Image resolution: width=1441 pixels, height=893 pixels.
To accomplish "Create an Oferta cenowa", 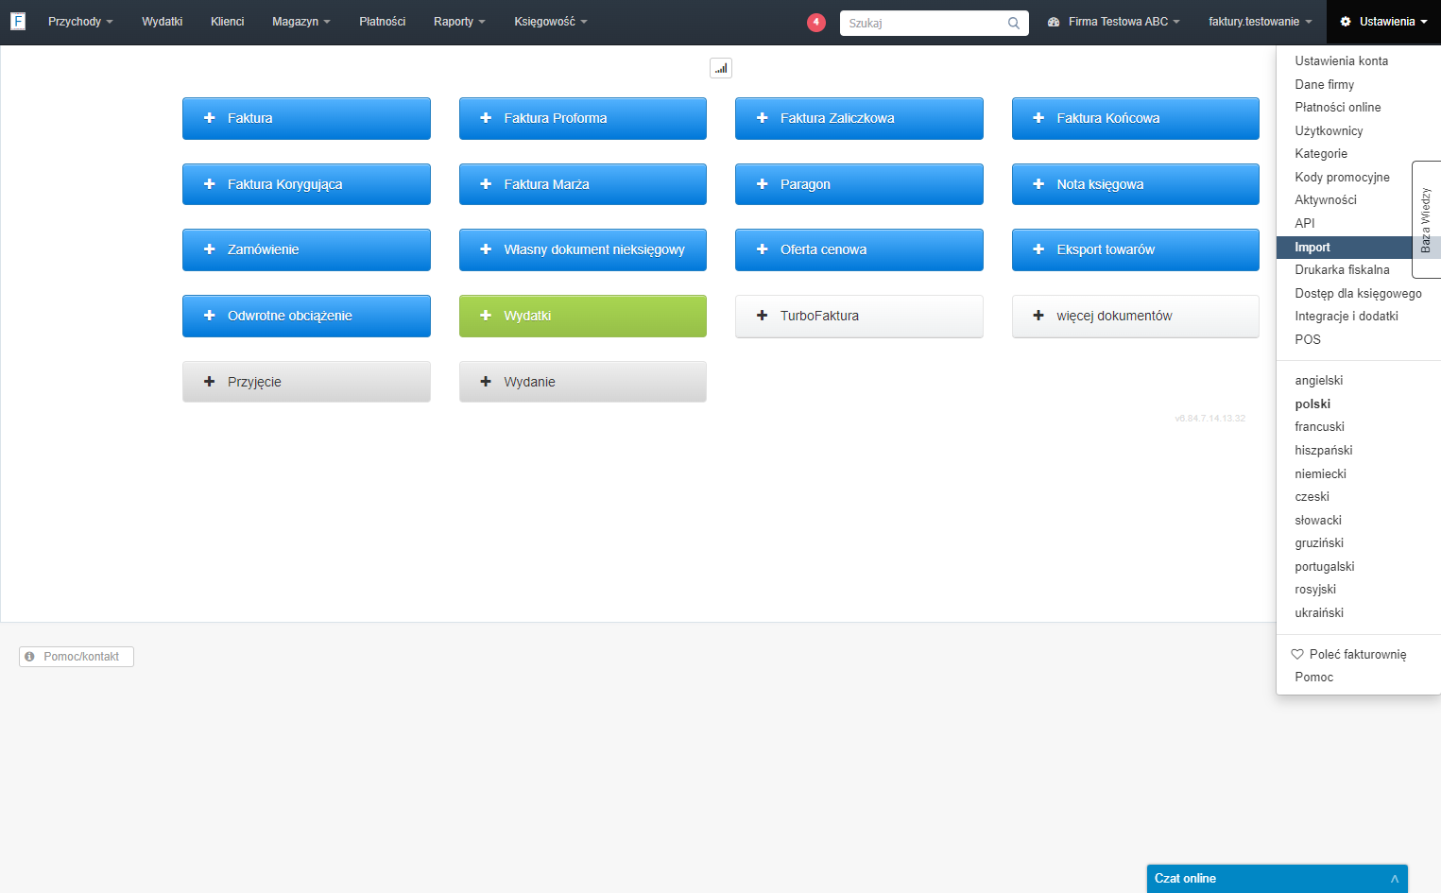I will [x=859, y=249].
